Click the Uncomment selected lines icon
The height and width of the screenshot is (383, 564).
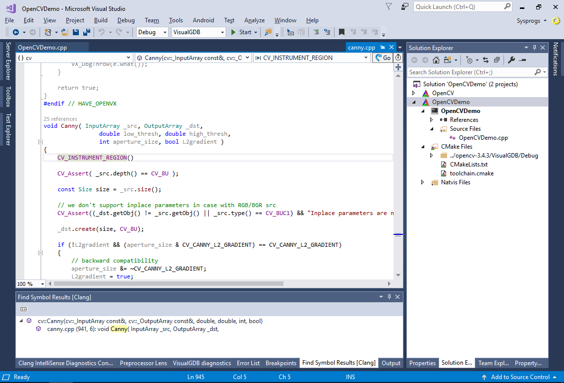pyautogui.click(x=327, y=32)
